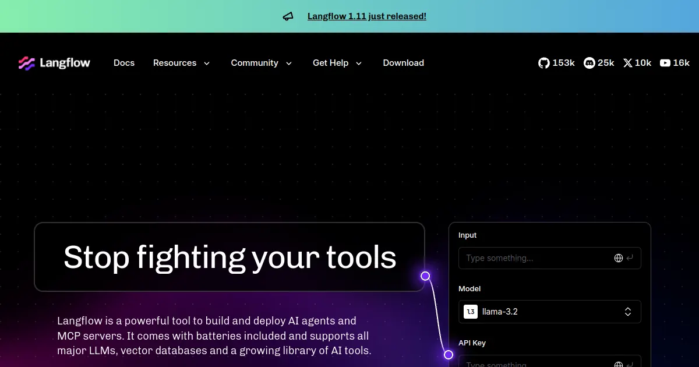Click the 'Model' label
The width and height of the screenshot is (699, 367).
pos(469,289)
